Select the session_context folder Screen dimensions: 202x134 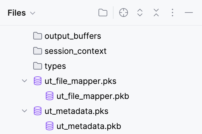(76, 51)
